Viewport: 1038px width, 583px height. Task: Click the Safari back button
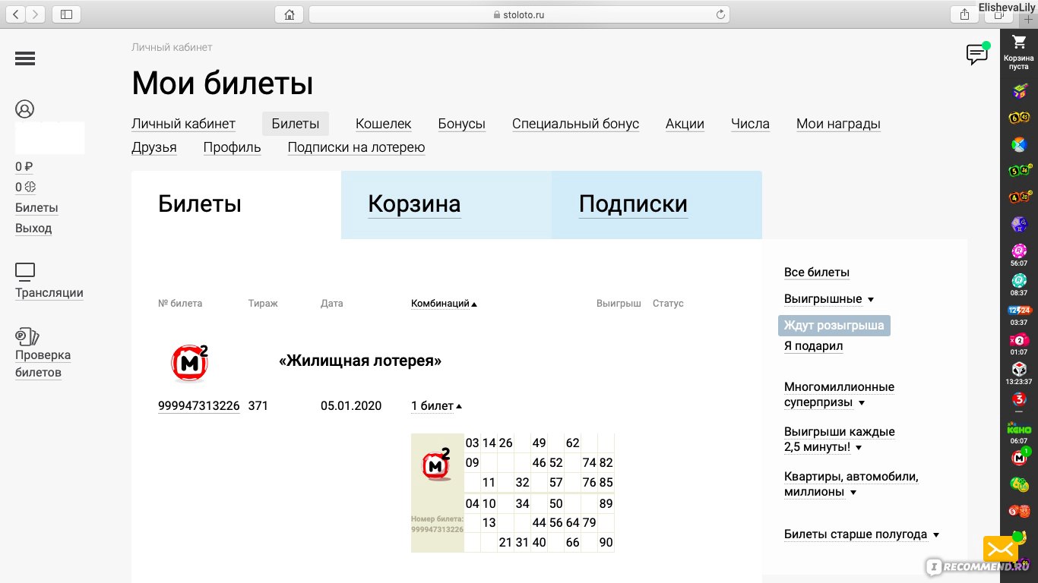click(15, 14)
